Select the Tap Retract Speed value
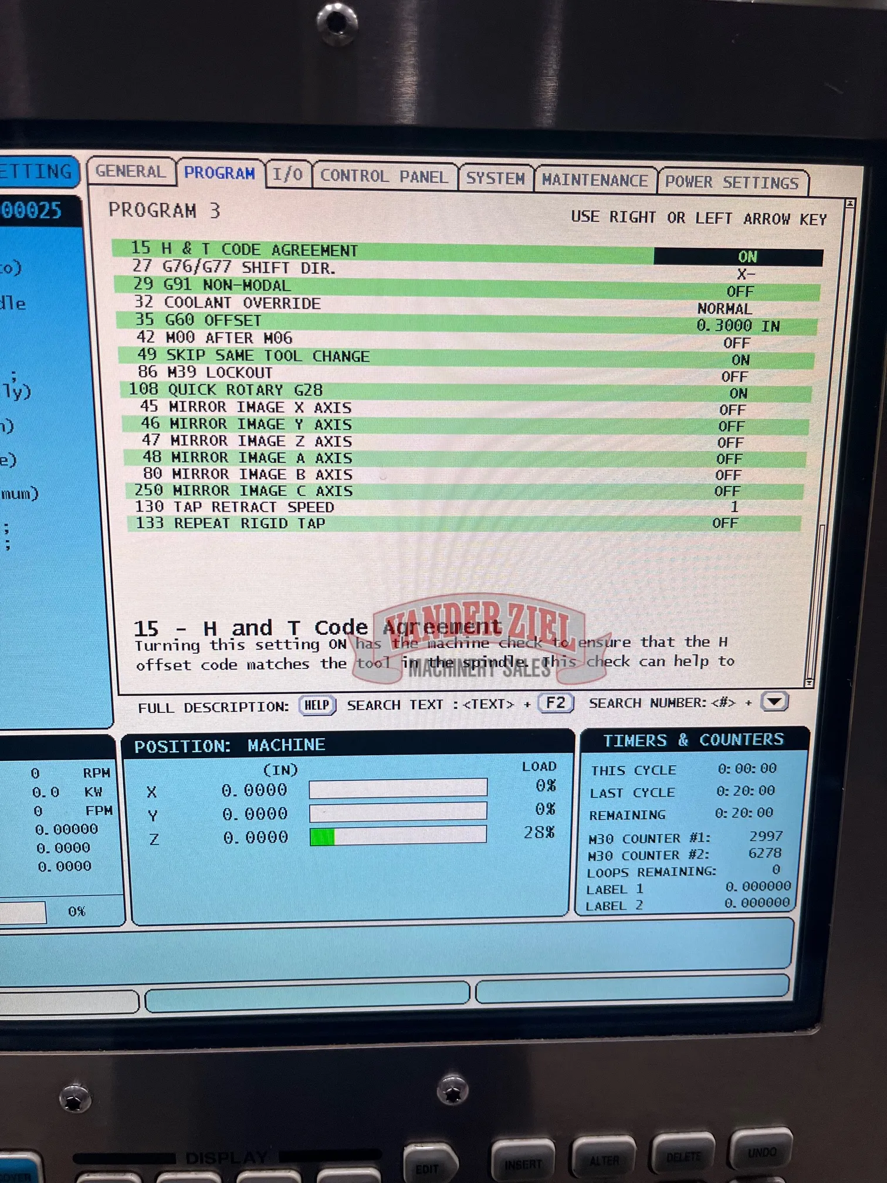Screen dimensions: 887x1183 click(x=733, y=506)
